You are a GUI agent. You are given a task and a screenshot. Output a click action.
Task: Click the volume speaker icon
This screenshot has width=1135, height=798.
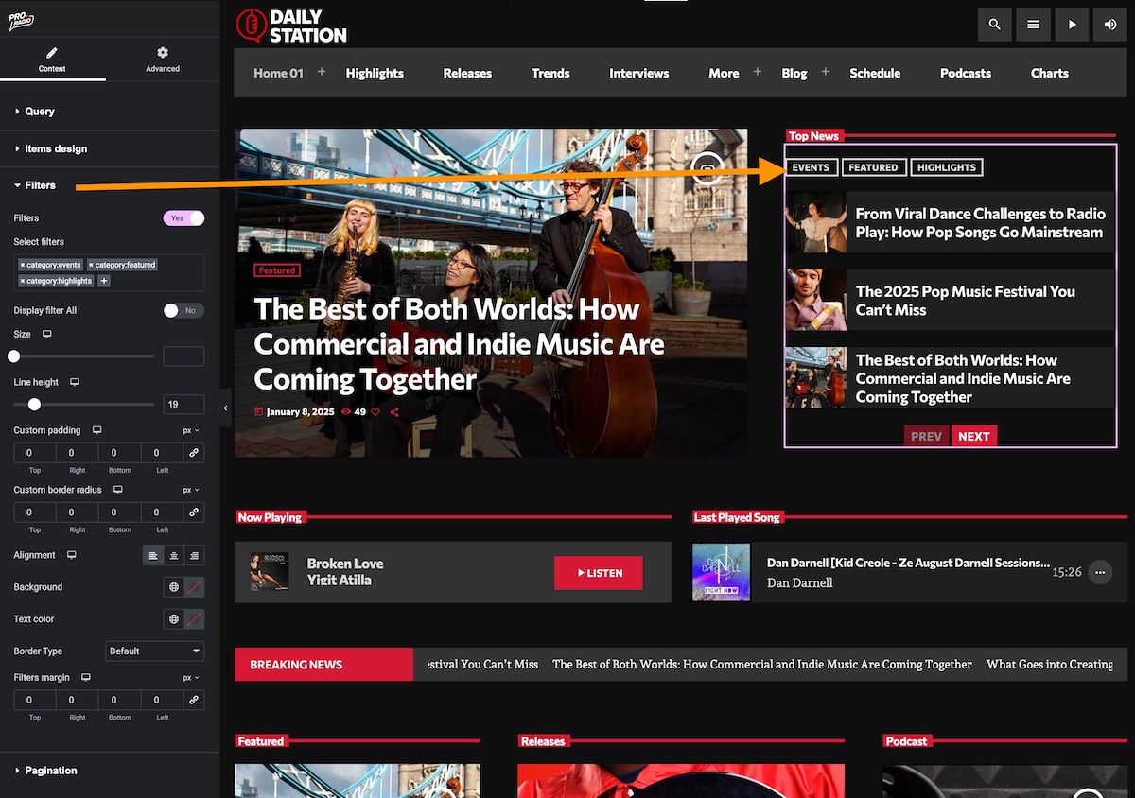pos(1110,25)
